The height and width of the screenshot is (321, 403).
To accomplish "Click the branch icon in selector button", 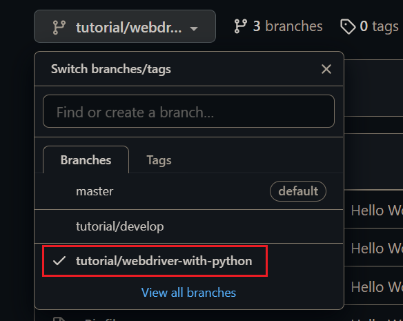I will [x=59, y=27].
